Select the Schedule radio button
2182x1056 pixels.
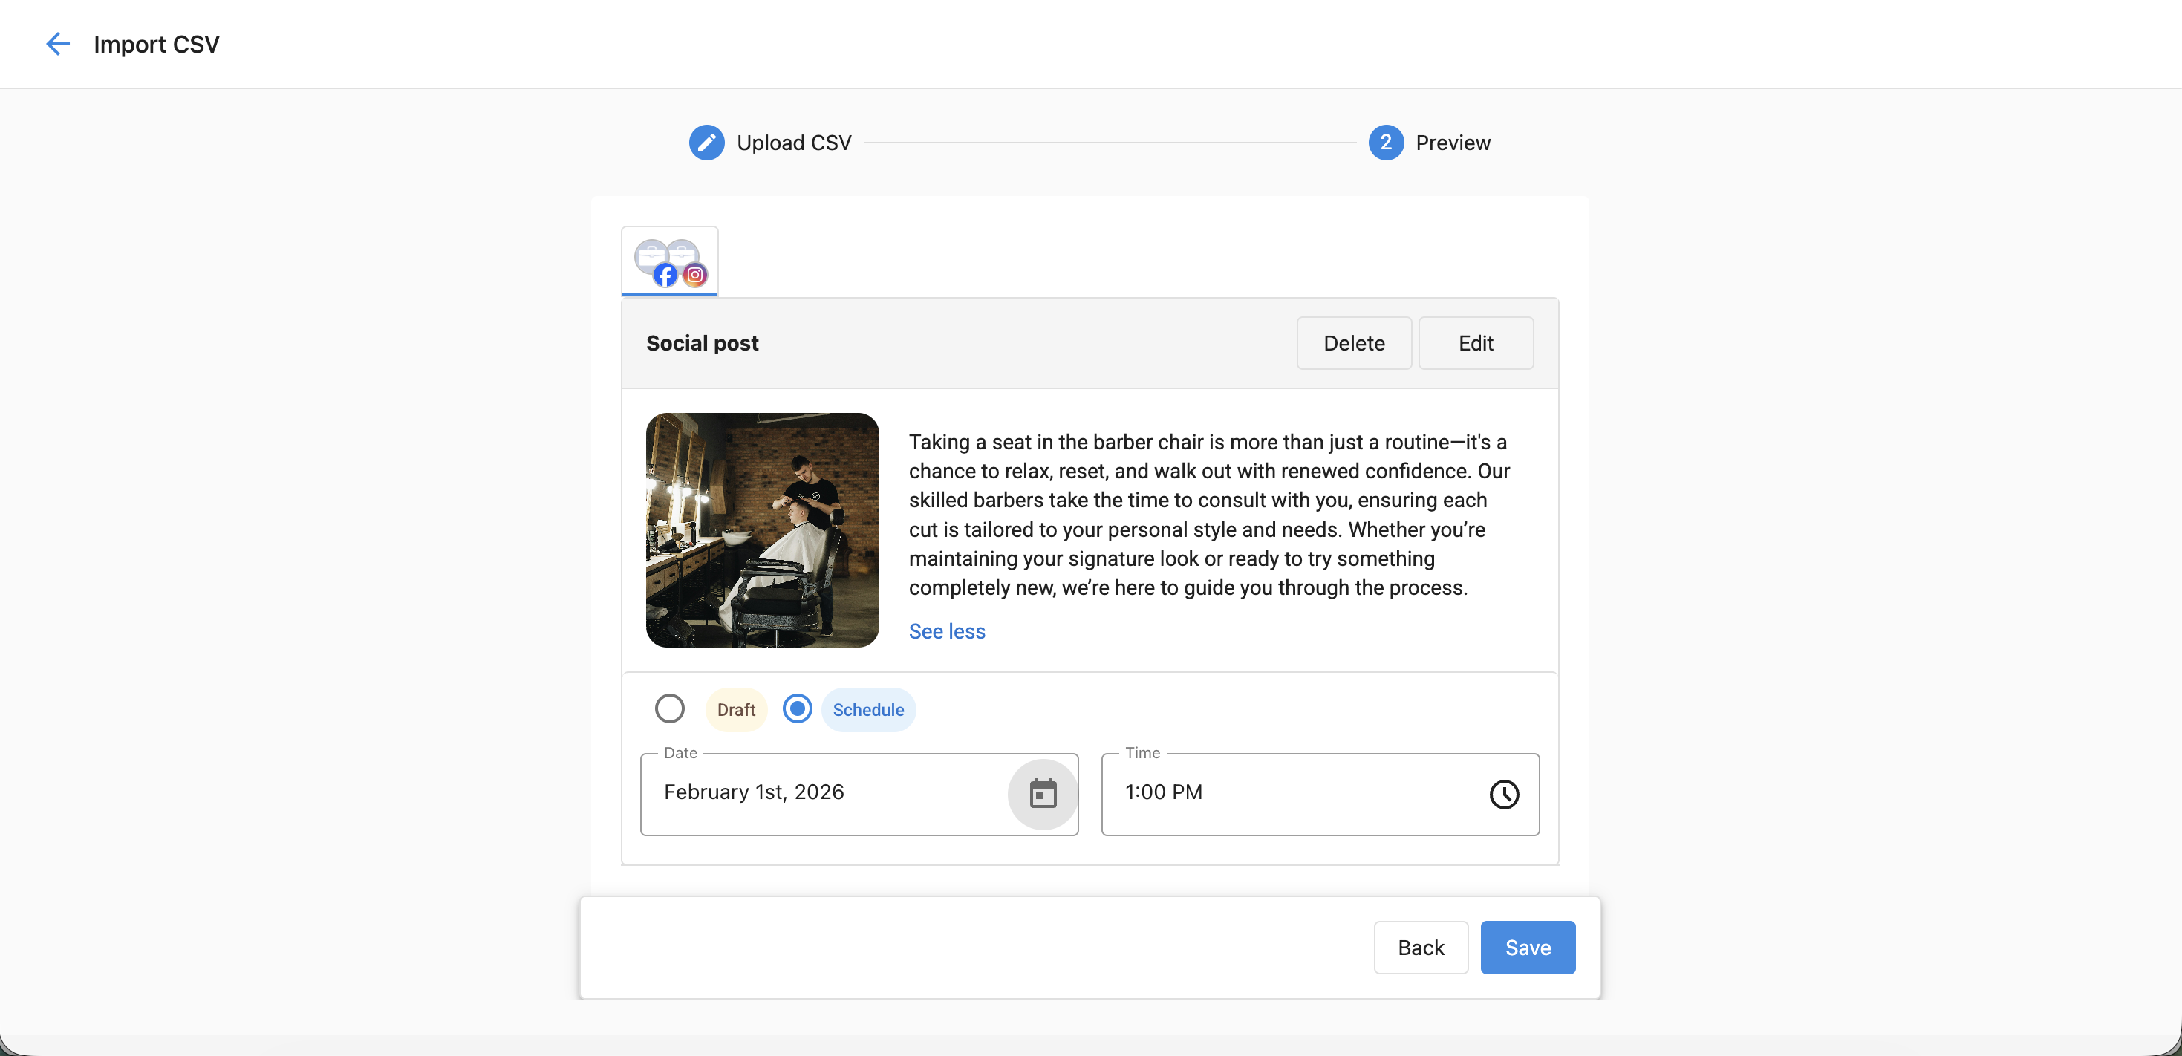click(x=796, y=708)
